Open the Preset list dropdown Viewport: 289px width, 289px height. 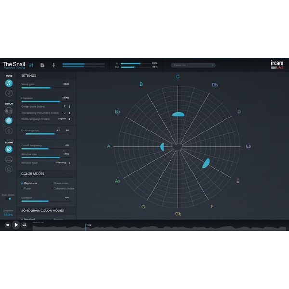click(193, 65)
